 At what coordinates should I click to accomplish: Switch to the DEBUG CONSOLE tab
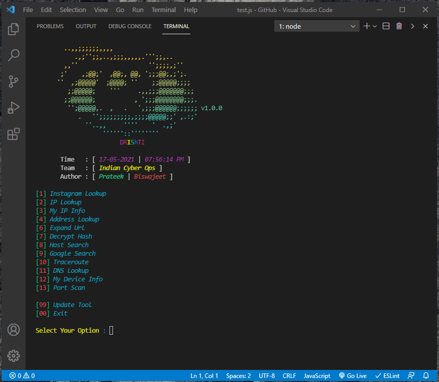130,26
